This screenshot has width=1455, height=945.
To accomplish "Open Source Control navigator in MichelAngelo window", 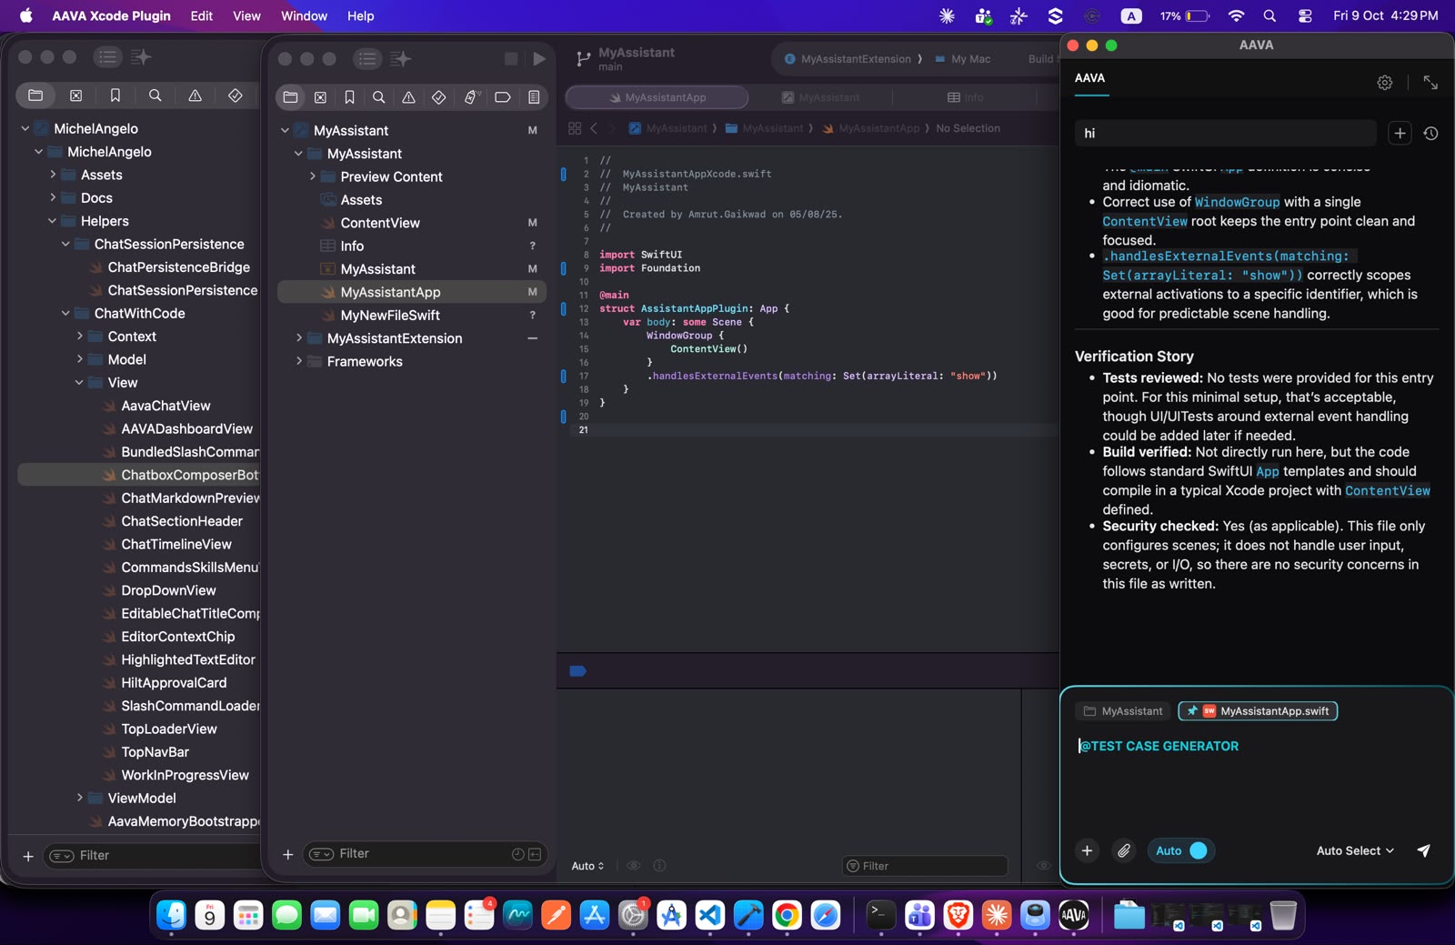I will 75,96.
